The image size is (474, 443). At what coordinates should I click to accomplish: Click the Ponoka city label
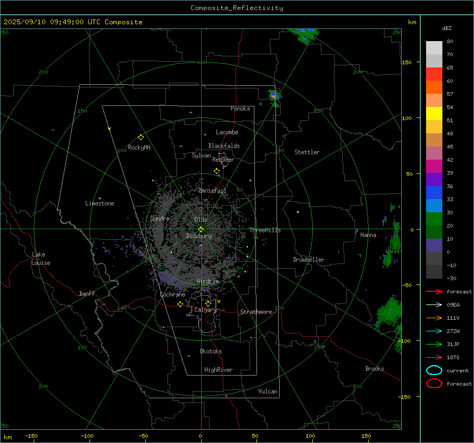click(240, 109)
